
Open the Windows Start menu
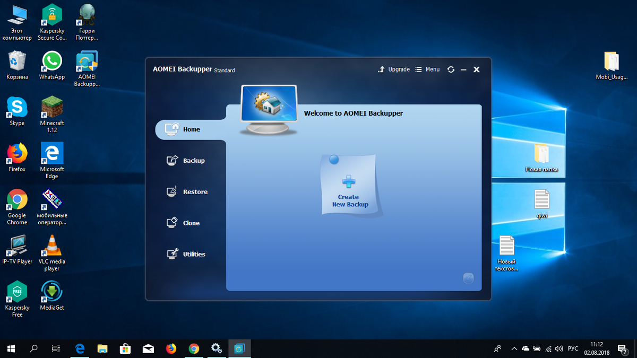(11, 348)
